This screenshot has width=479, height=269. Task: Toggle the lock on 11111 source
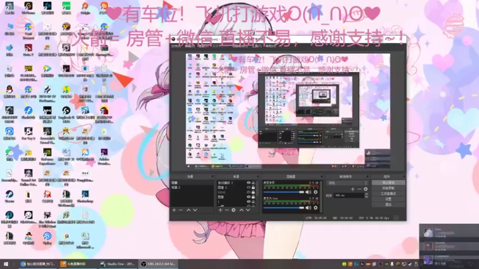[x=253, y=192]
